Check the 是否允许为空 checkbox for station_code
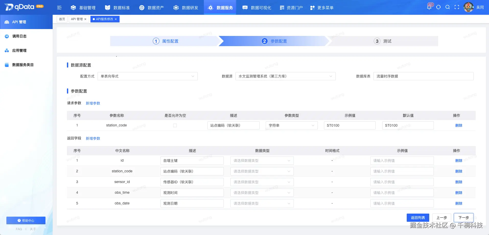489x235 pixels. pyautogui.click(x=175, y=125)
